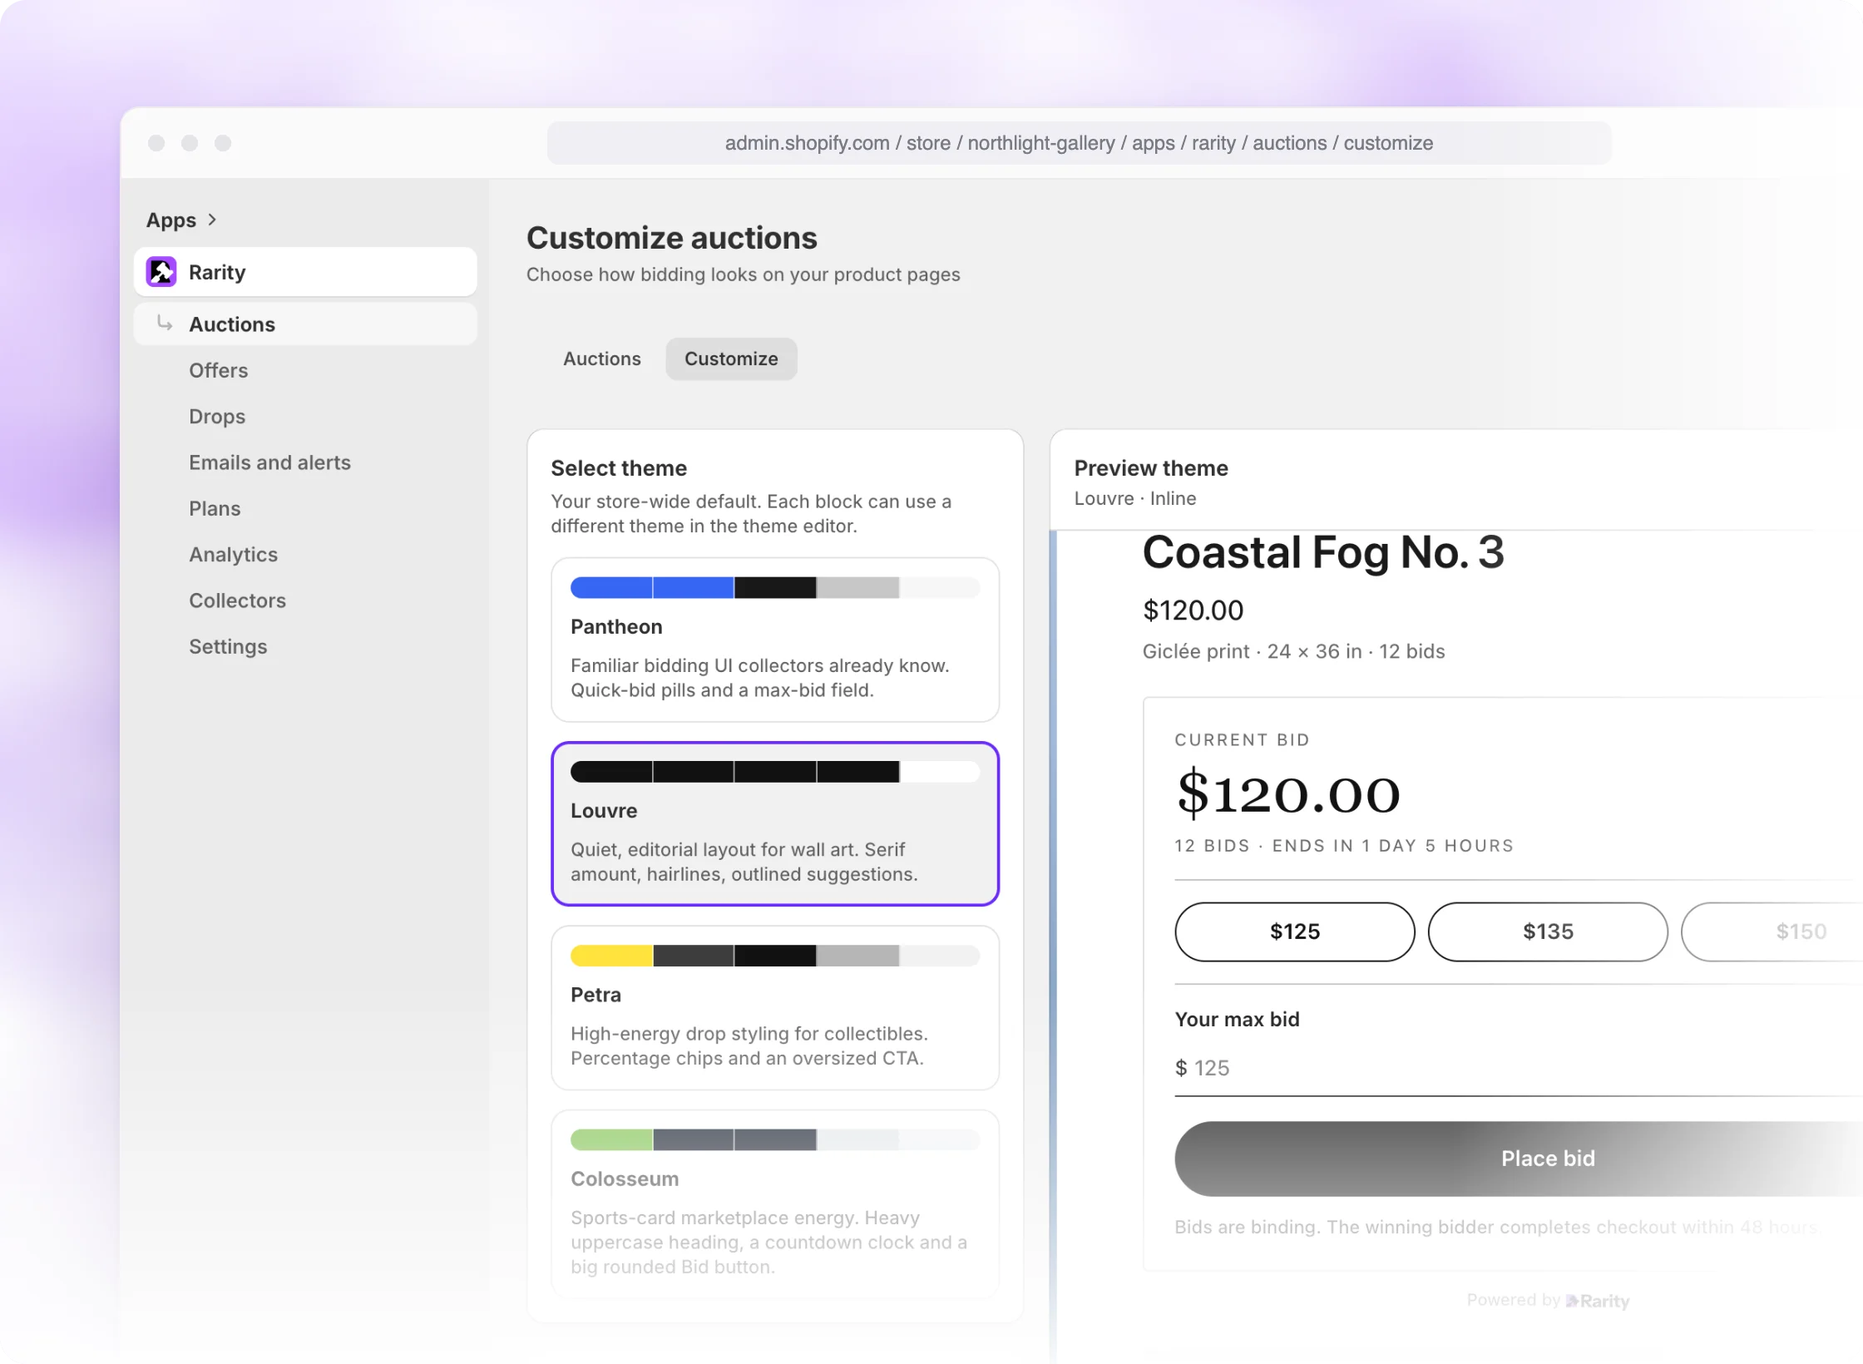Go to Drops in sidebar
Viewport: 1863px width, 1364px height.
coord(217,416)
